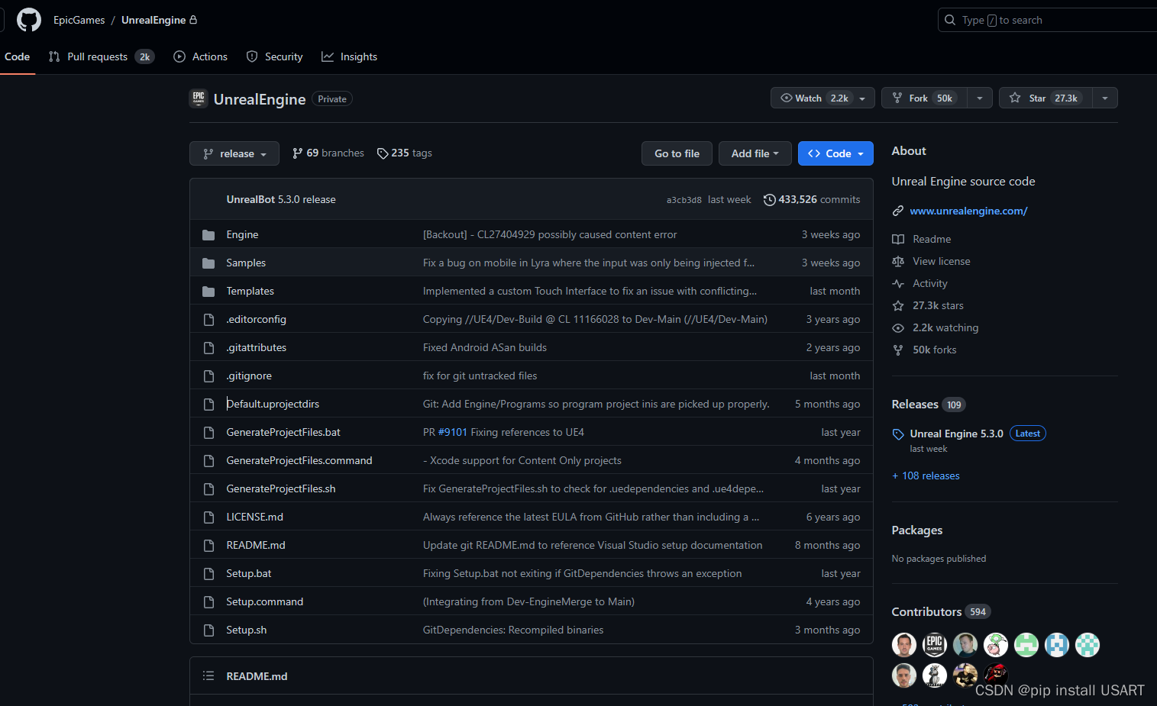Click the Readme book icon in About
The width and height of the screenshot is (1157, 706).
[x=898, y=240]
